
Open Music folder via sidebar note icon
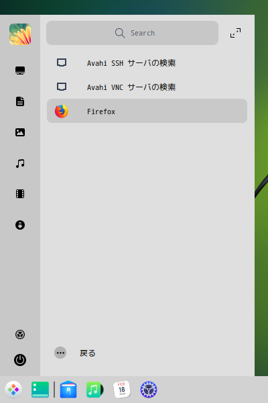[20, 163]
